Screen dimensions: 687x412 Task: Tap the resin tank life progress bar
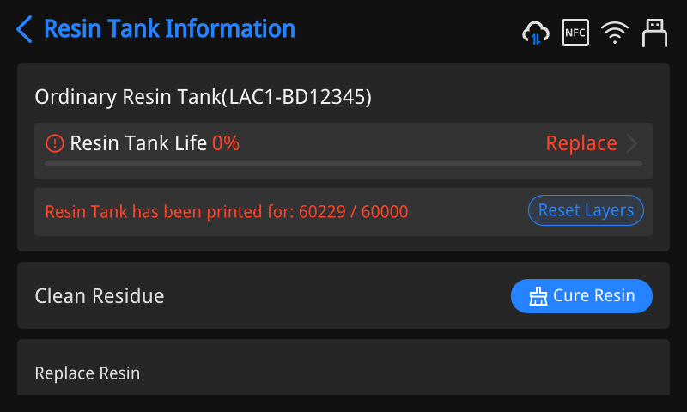[343, 162]
